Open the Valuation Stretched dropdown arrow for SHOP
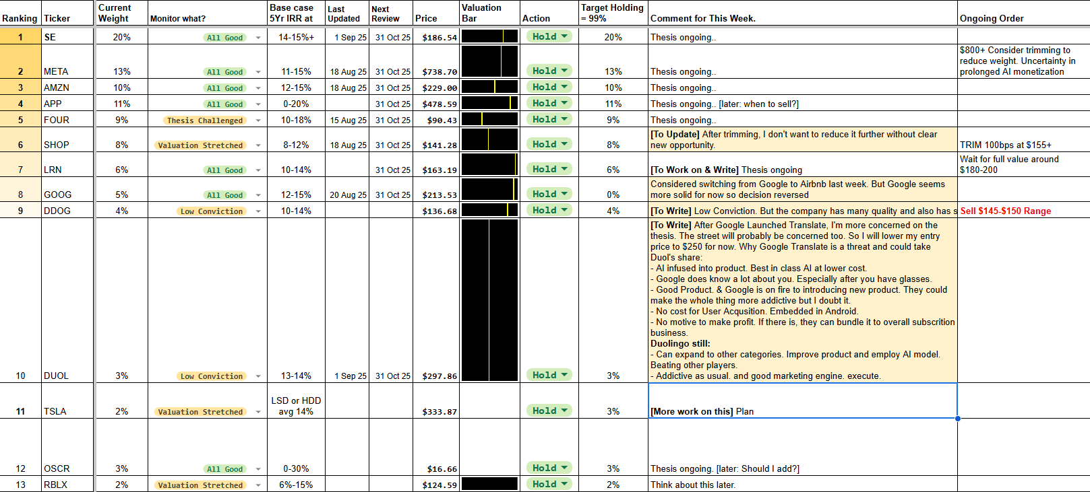This screenshot has width=1090, height=492. (x=258, y=146)
